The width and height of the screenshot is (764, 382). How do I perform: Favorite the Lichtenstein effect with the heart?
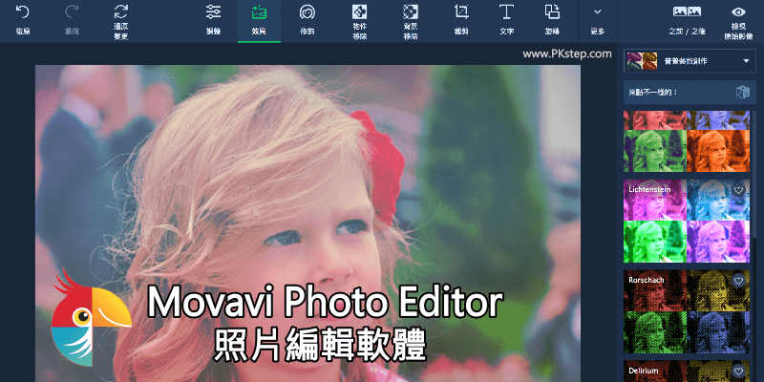pyautogui.click(x=738, y=190)
